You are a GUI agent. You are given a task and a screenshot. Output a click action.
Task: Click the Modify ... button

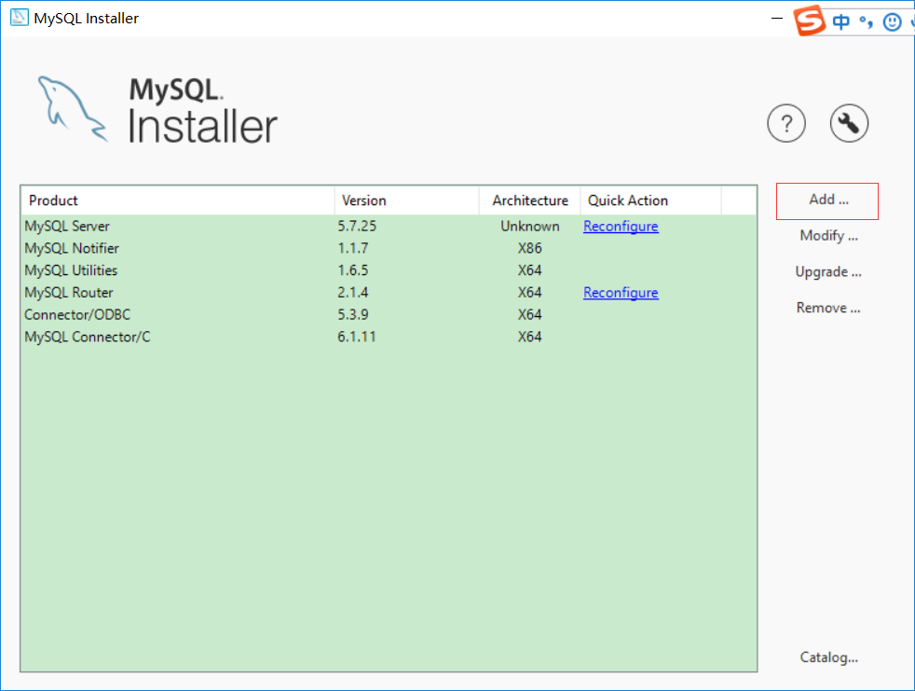coord(828,236)
